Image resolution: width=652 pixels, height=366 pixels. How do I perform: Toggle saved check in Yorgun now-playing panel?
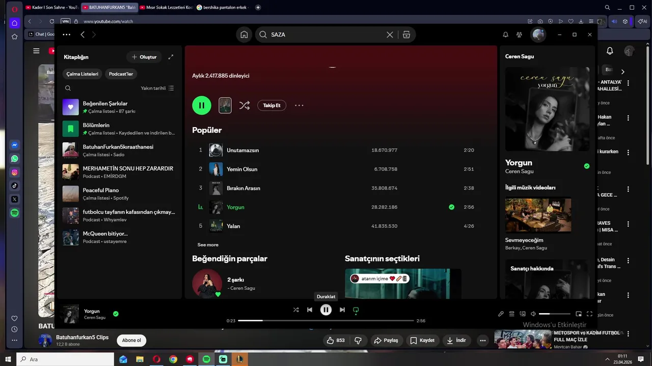tap(587, 166)
